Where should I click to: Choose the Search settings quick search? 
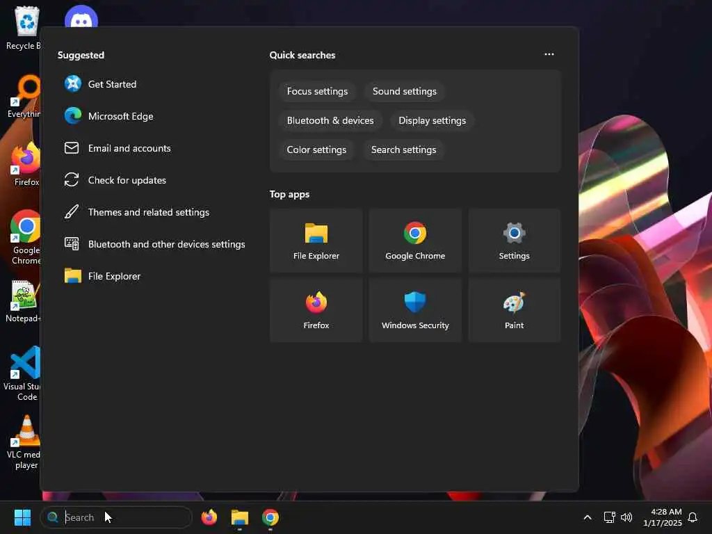click(403, 149)
